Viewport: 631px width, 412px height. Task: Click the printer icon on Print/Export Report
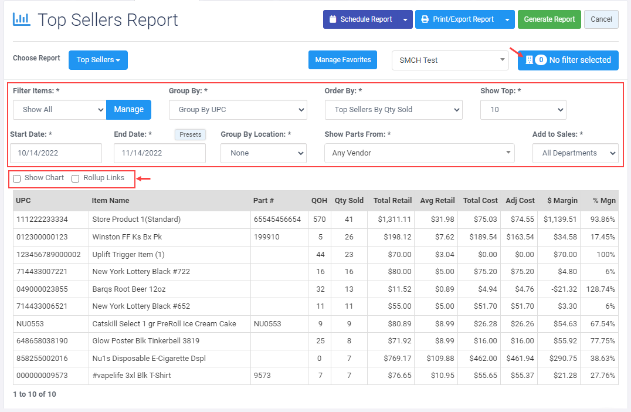coord(425,19)
